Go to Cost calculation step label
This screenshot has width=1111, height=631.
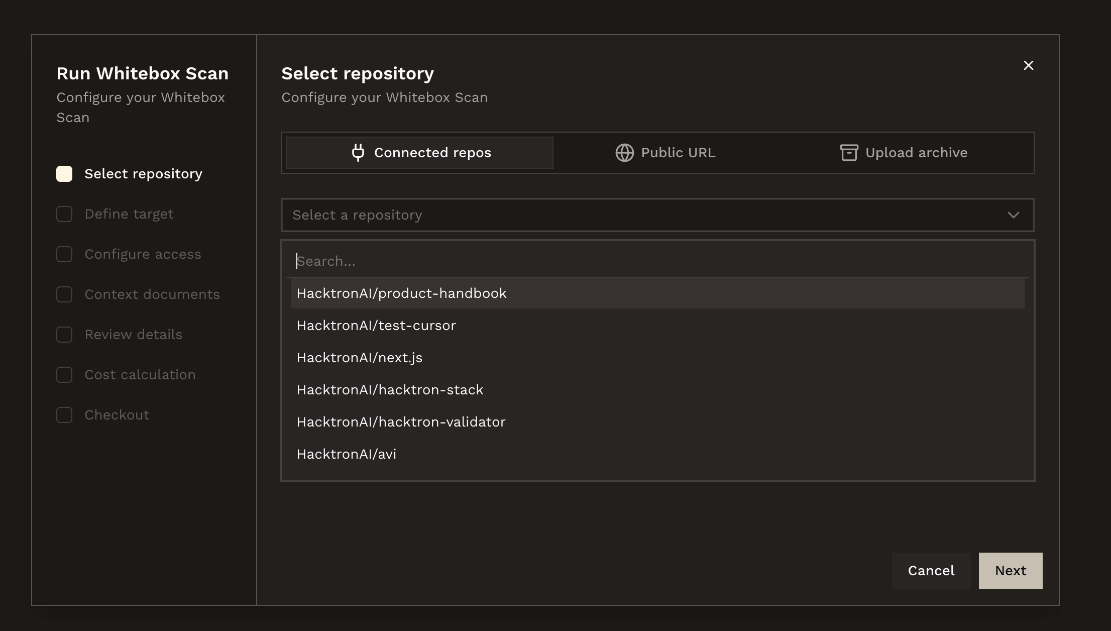[x=140, y=375]
